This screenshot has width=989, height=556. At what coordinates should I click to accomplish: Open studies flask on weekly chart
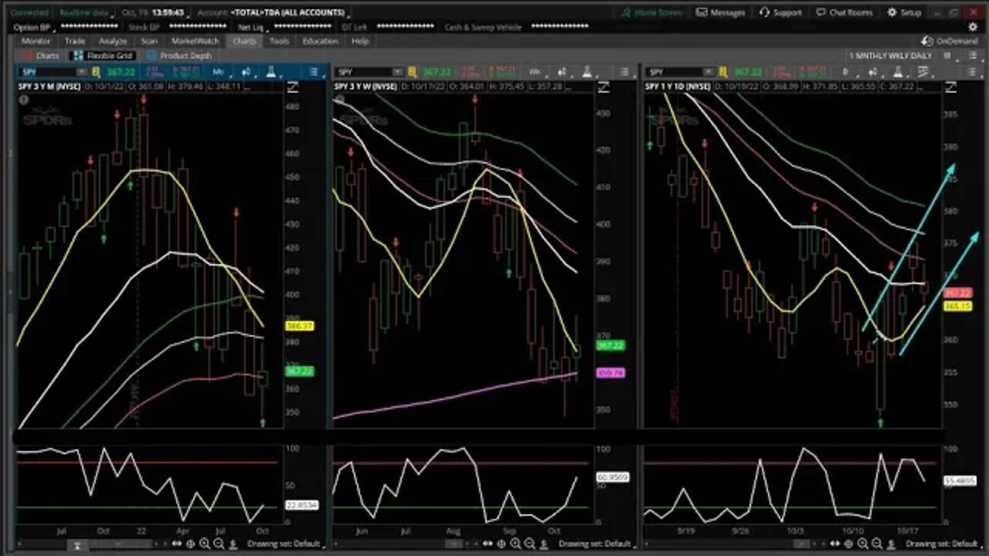click(x=586, y=72)
